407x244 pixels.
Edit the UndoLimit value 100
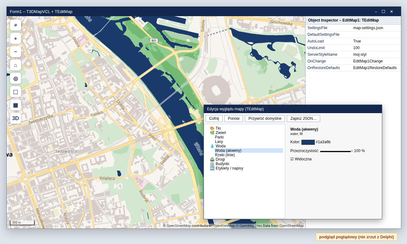(x=356, y=48)
